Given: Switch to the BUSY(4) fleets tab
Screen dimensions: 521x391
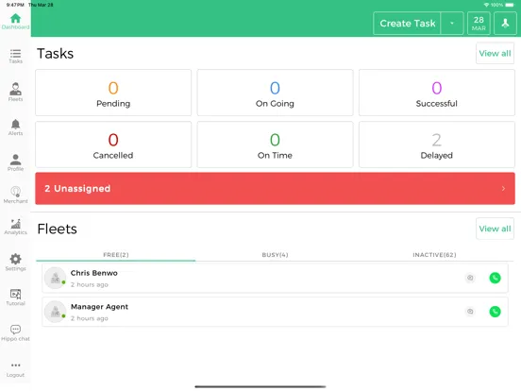Looking at the screenshot, I should click(275, 255).
